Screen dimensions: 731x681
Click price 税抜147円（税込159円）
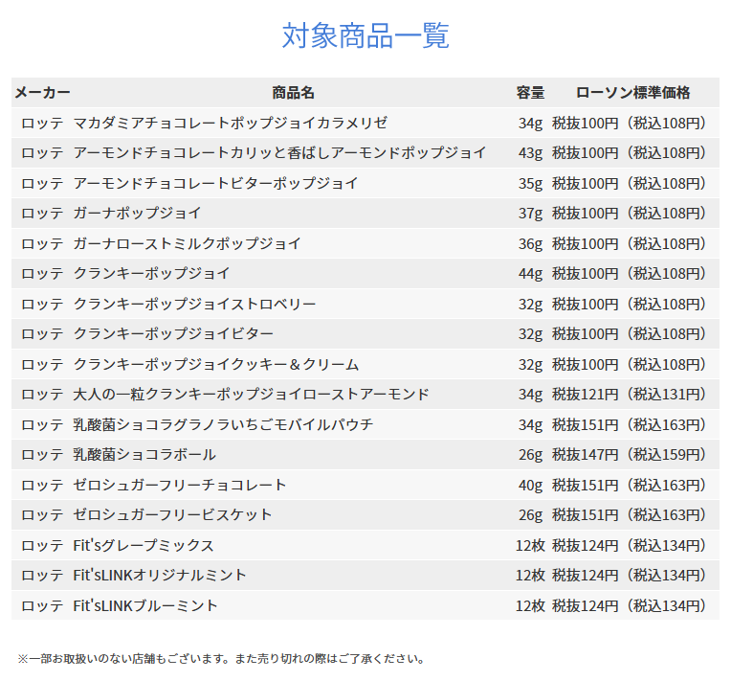click(630, 454)
